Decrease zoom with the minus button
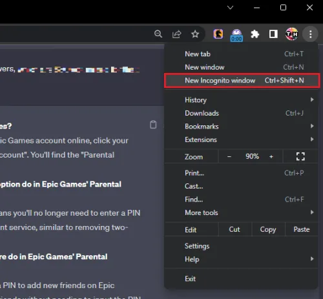This screenshot has height=299, width=323. [x=229, y=156]
